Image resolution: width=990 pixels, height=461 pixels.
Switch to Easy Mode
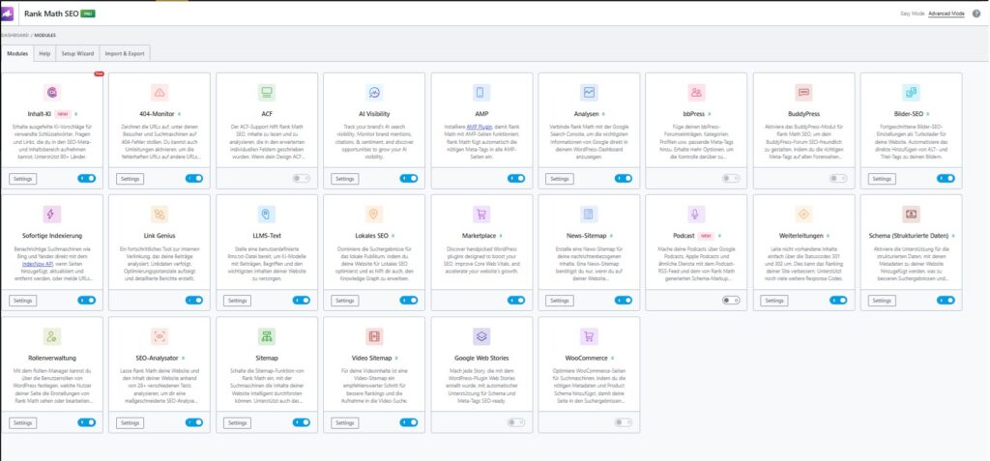913,14
